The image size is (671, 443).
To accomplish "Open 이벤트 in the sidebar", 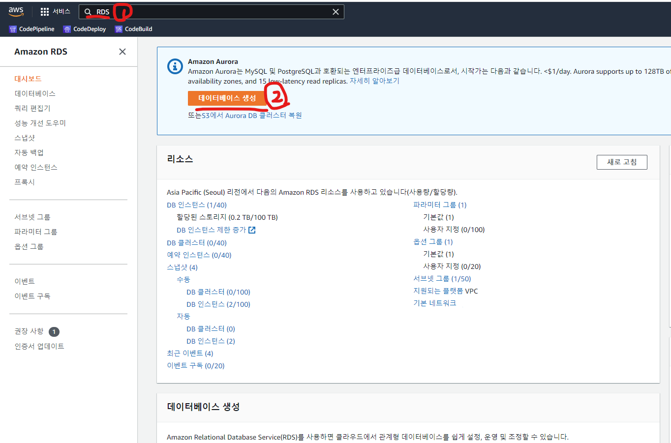I will 25,281.
